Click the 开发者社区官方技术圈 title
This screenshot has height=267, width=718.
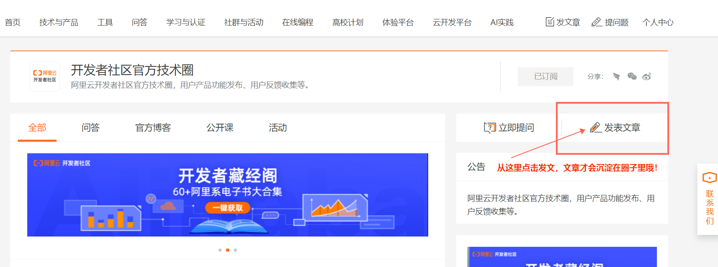pos(132,70)
